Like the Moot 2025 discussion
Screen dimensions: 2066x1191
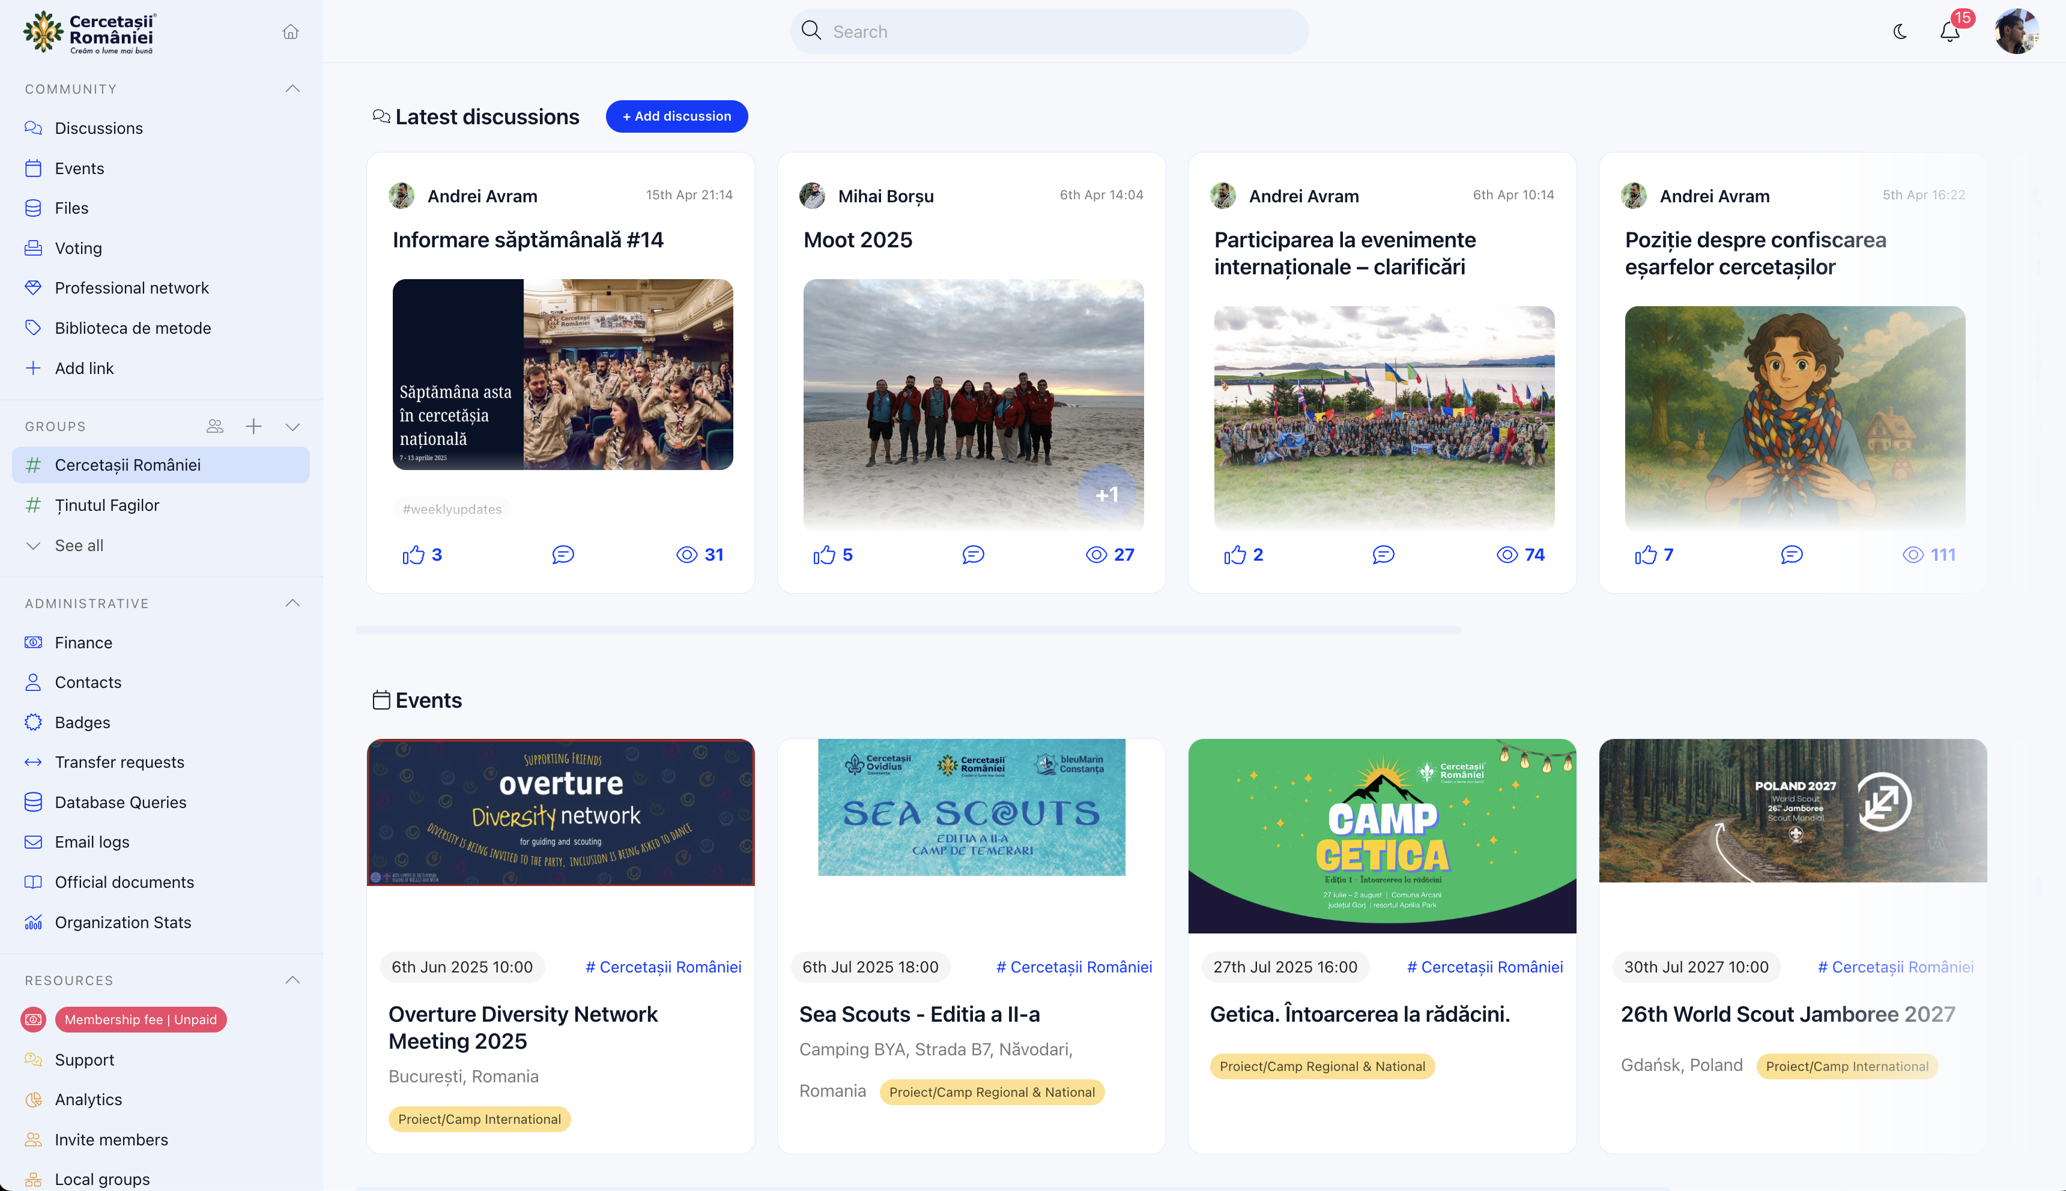click(824, 555)
